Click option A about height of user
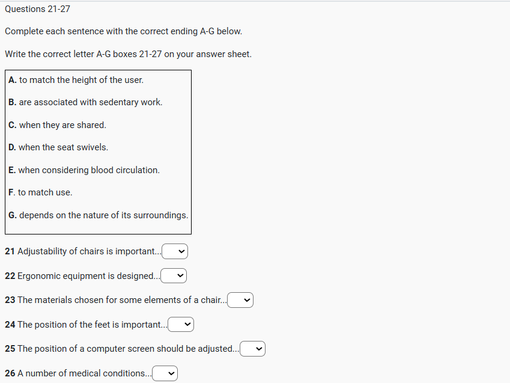Screen dimensions: 510x383 (76, 79)
